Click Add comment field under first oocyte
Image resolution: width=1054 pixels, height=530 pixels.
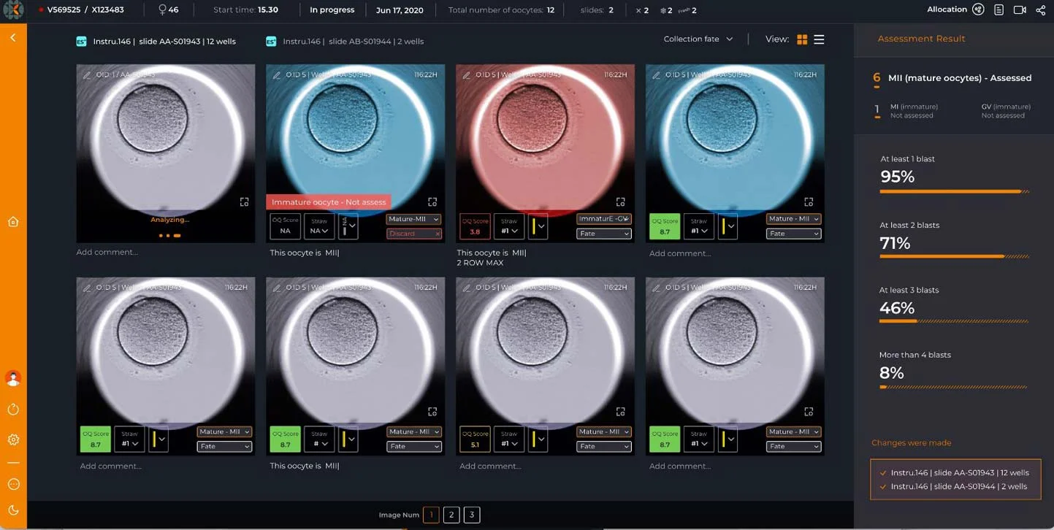click(107, 252)
